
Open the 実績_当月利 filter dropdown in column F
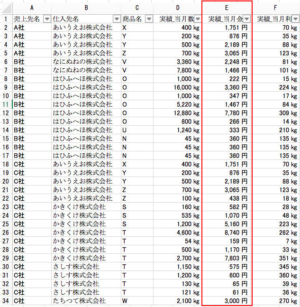[296, 19]
